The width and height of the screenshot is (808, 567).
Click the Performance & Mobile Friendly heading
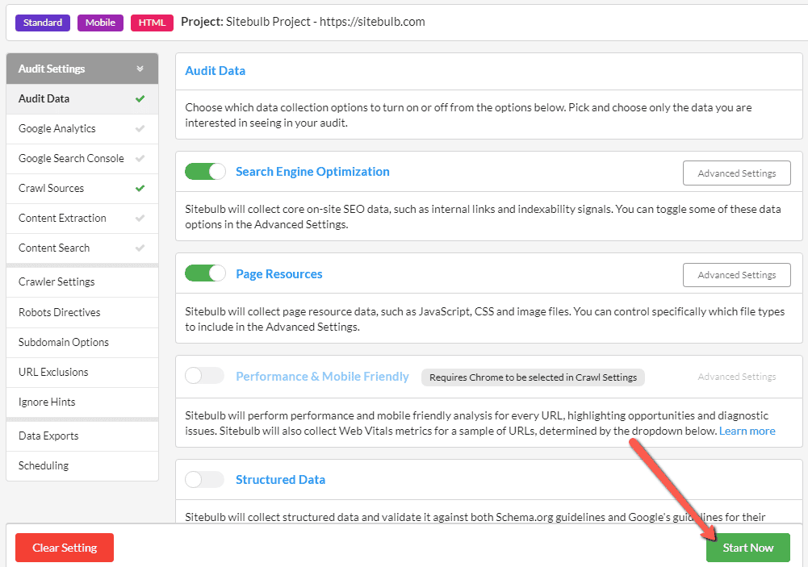[x=323, y=377]
